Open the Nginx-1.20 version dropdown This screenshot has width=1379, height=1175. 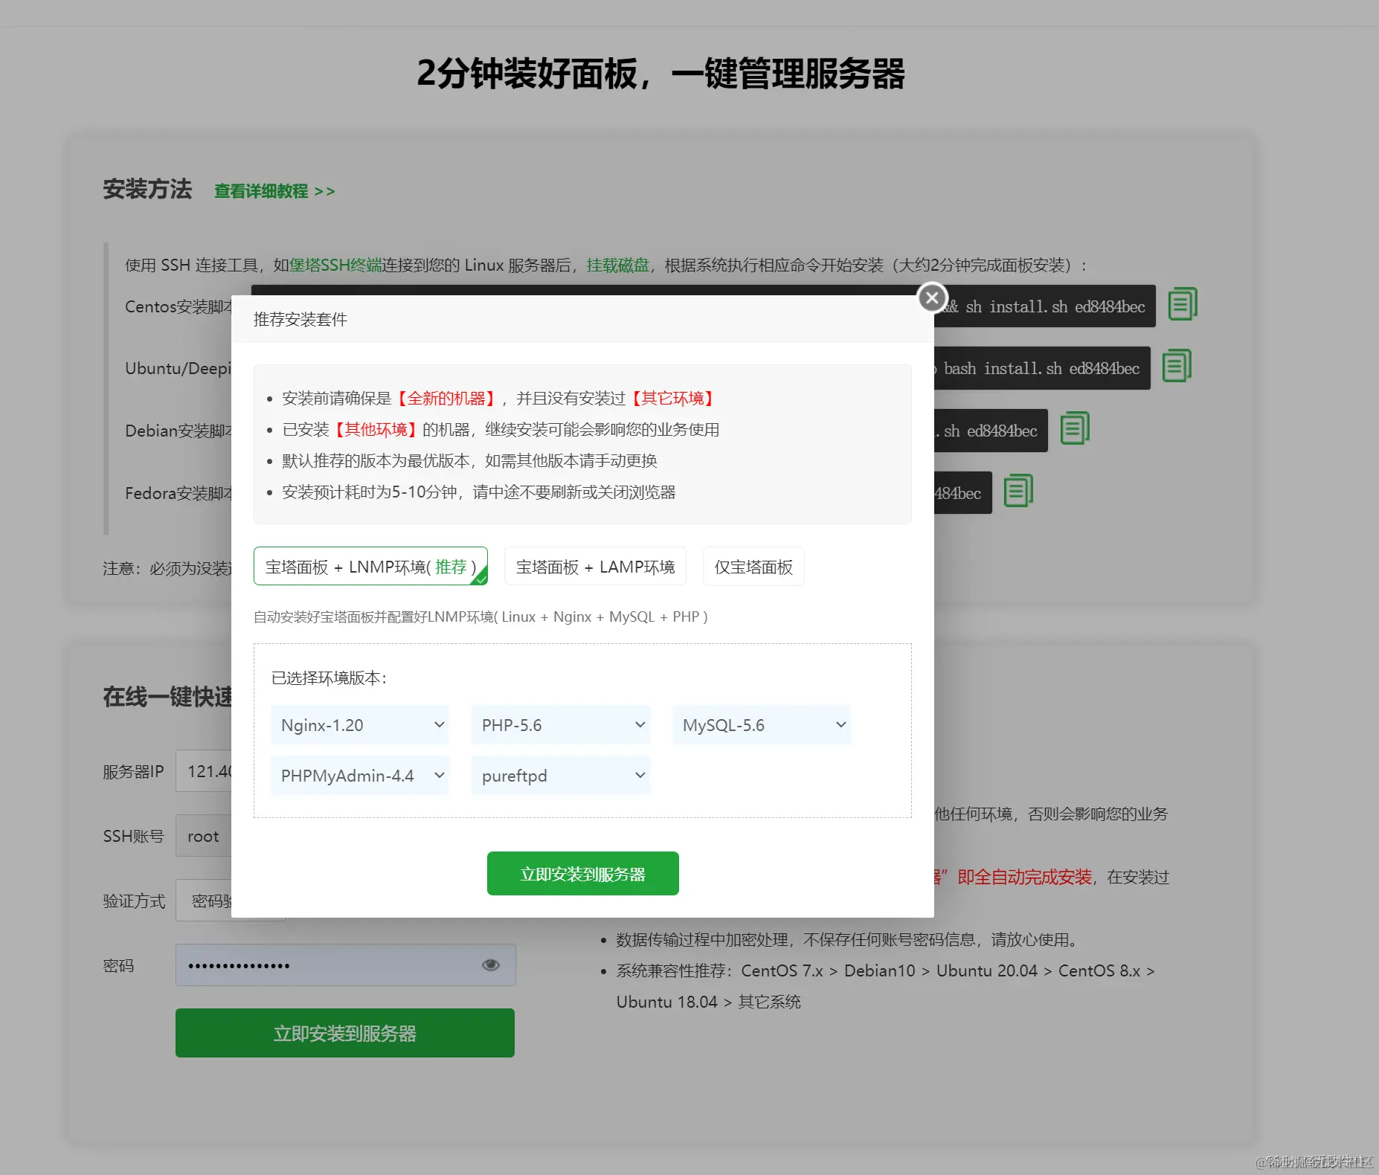coord(360,725)
